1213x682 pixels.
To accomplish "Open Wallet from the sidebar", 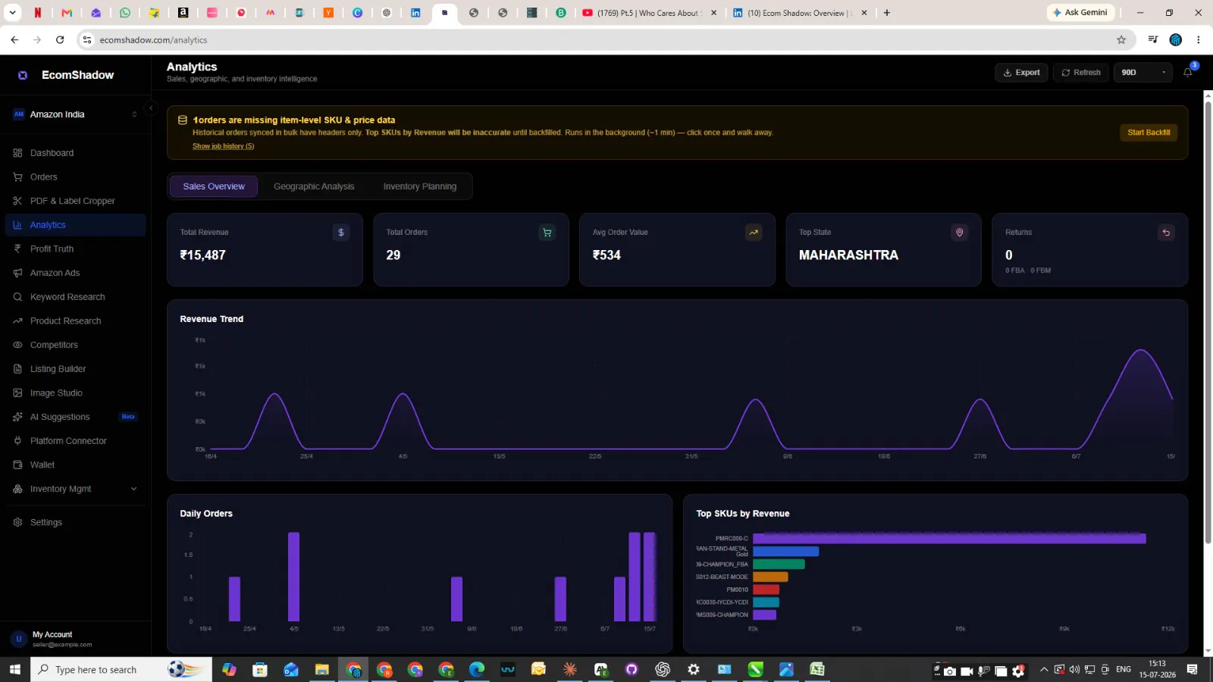I will tap(75, 465).
